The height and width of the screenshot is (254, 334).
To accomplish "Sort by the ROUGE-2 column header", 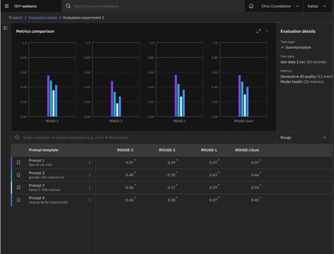I will coord(167,150).
